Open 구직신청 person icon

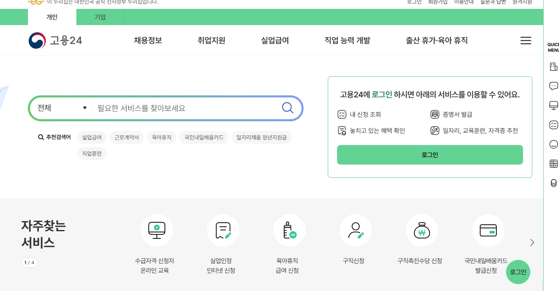356,230
